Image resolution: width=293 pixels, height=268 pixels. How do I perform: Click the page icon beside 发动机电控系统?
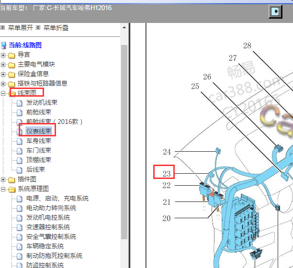[x=20, y=218]
